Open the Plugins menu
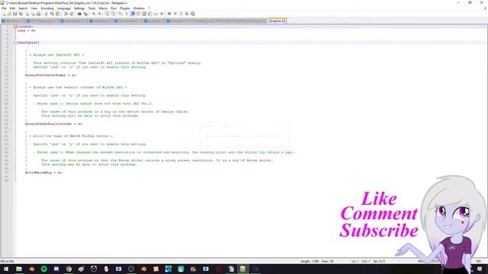Image resolution: width=488 pixels, height=274 pixels. pyautogui.click(x=125, y=8)
